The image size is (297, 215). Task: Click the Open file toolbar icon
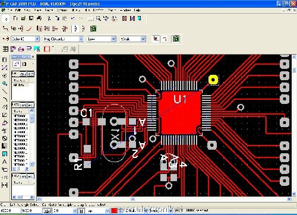coord(23,18)
